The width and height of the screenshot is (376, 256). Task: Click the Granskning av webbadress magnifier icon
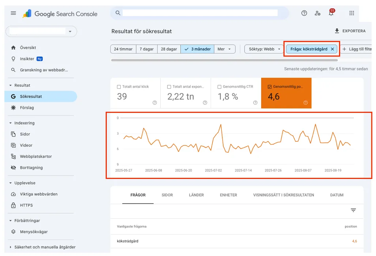pos(14,70)
